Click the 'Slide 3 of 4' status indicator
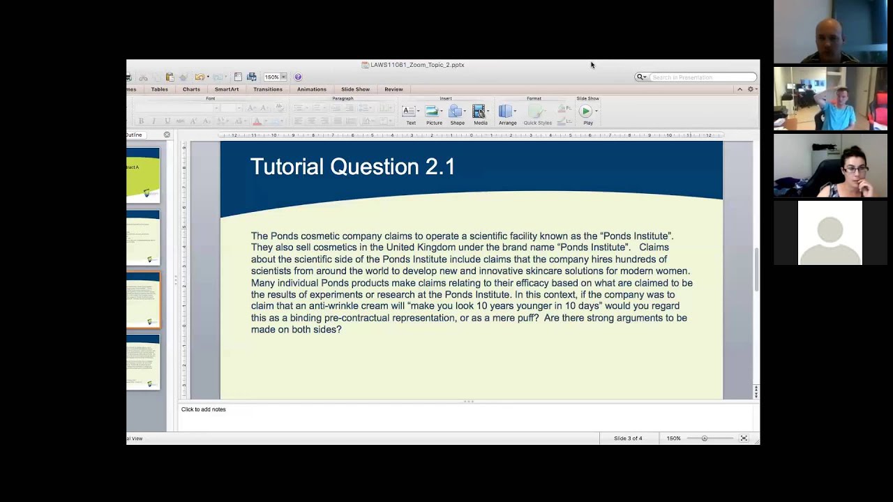Image resolution: width=893 pixels, height=502 pixels. [x=628, y=438]
